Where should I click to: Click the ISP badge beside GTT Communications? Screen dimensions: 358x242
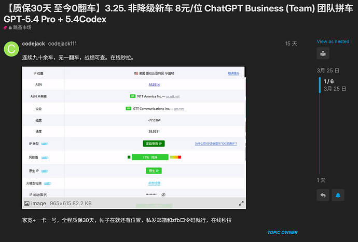point(129,108)
